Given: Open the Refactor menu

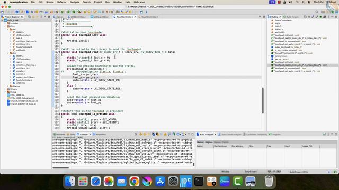Looking at the screenshot, I should (61, 2).
